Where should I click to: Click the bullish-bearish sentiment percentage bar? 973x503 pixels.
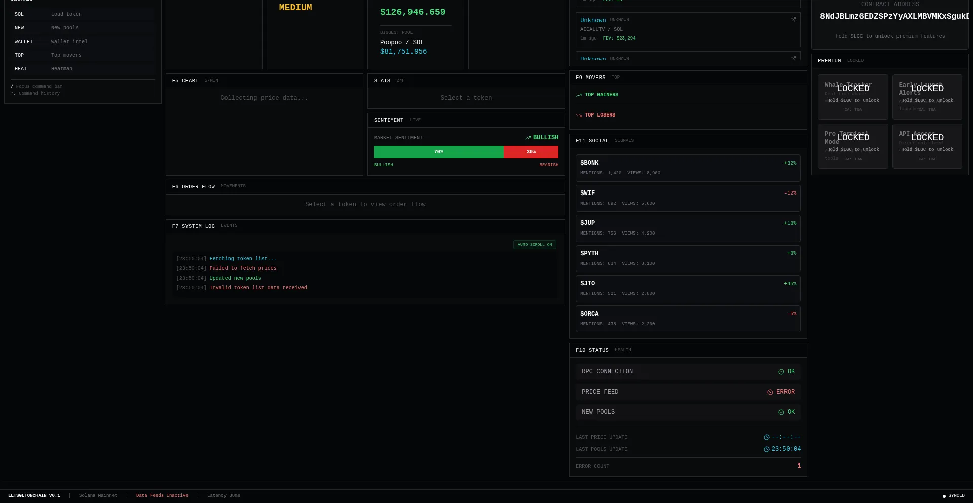click(466, 152)
